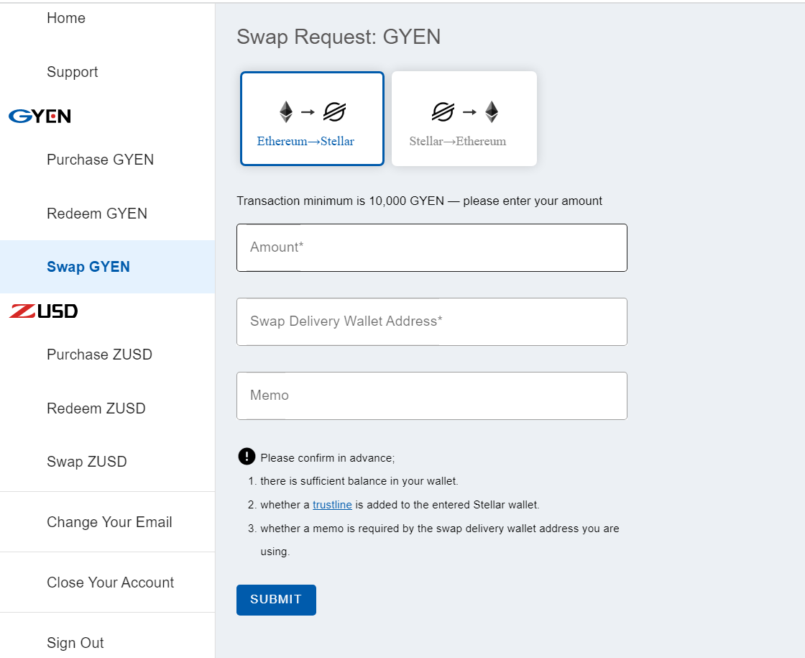Open Swap ZUSD page

tap(87, 462)
